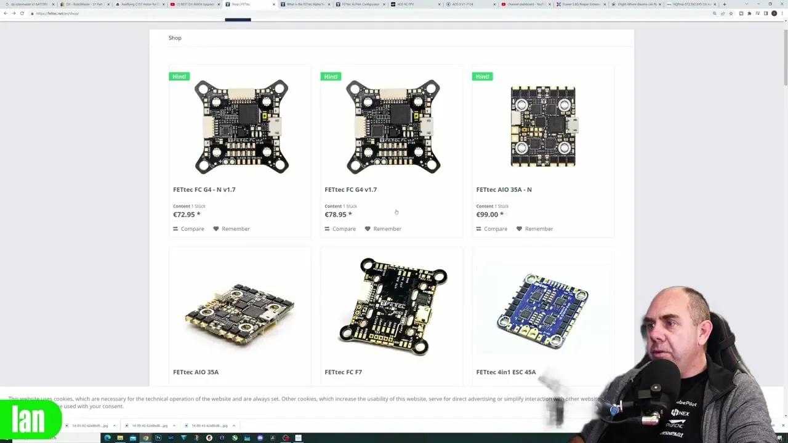Launch Lightroom Classic from the taskbar

pos(171,437)
